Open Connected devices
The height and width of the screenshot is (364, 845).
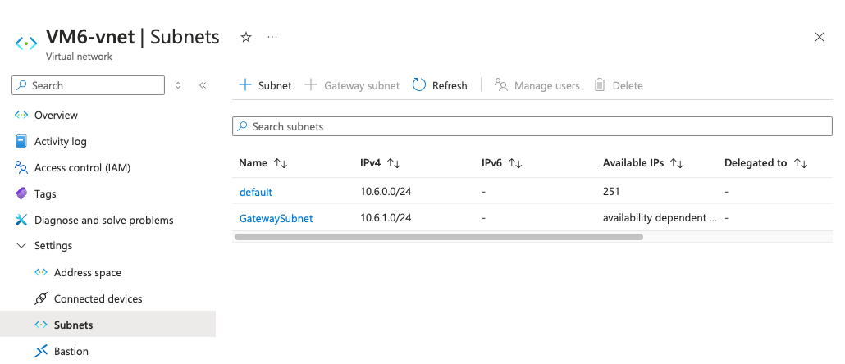coord(98,299)
